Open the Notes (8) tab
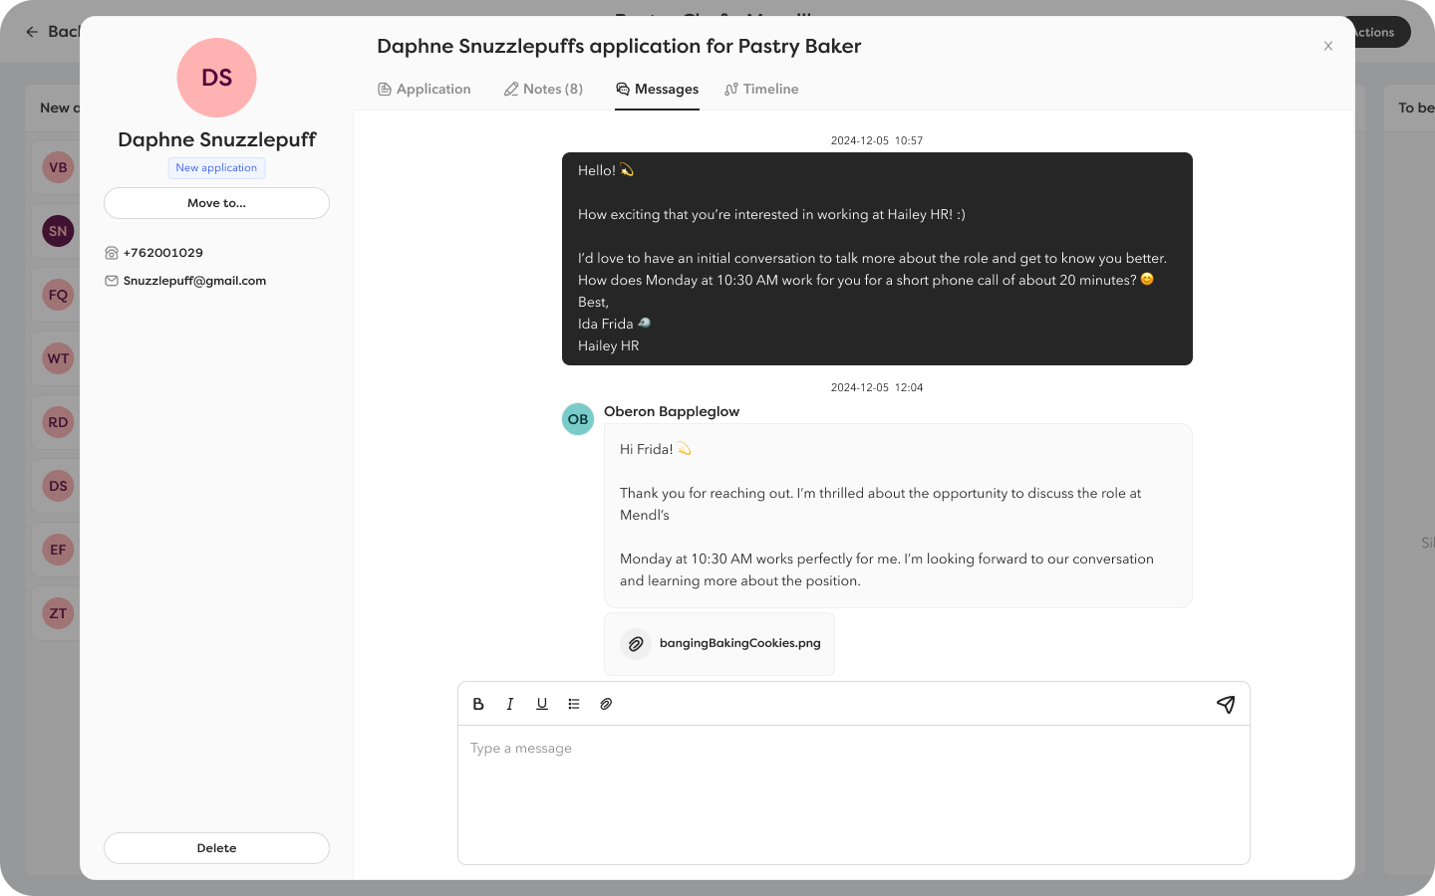This screenshot has height=896, width=1435. tap(544, 89)
